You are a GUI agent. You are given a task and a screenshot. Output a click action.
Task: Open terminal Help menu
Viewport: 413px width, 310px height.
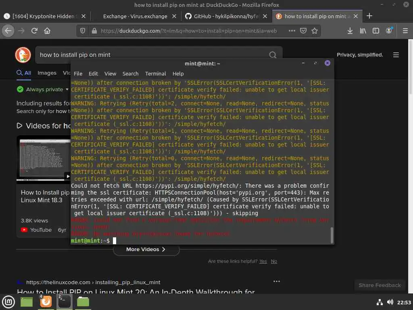pos(178,74)
